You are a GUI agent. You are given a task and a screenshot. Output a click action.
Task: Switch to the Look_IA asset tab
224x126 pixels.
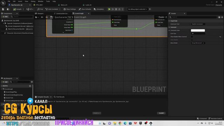tap(89, 5)
